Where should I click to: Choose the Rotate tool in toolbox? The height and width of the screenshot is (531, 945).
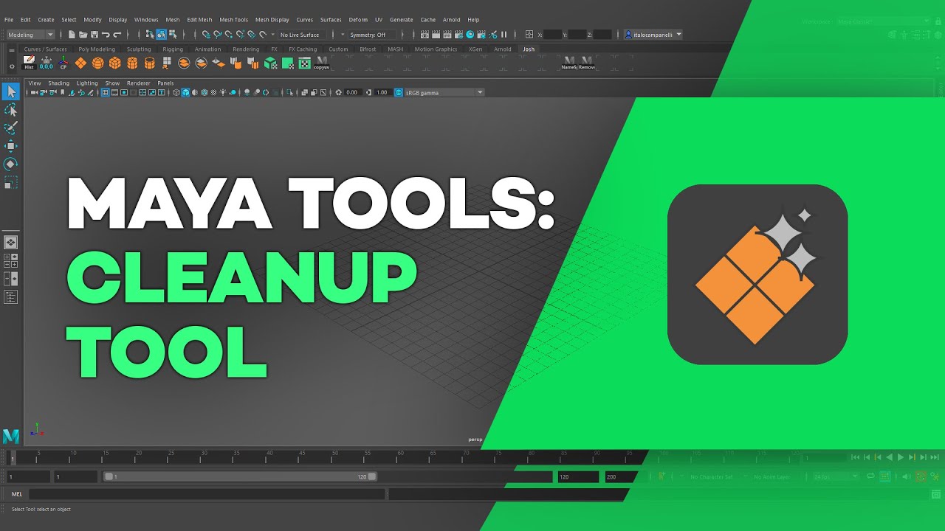click(11, 164)
